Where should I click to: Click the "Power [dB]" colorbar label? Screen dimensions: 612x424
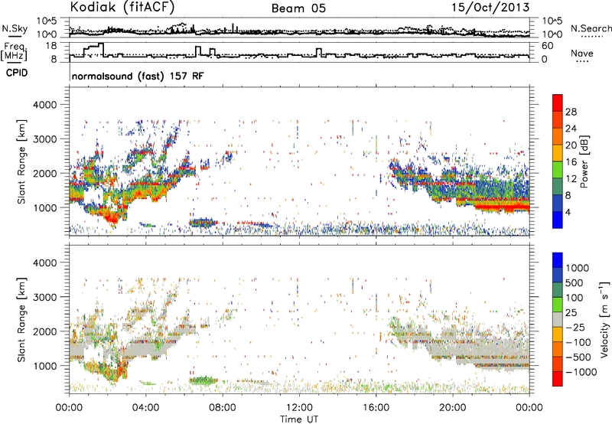tap(584, 161)
